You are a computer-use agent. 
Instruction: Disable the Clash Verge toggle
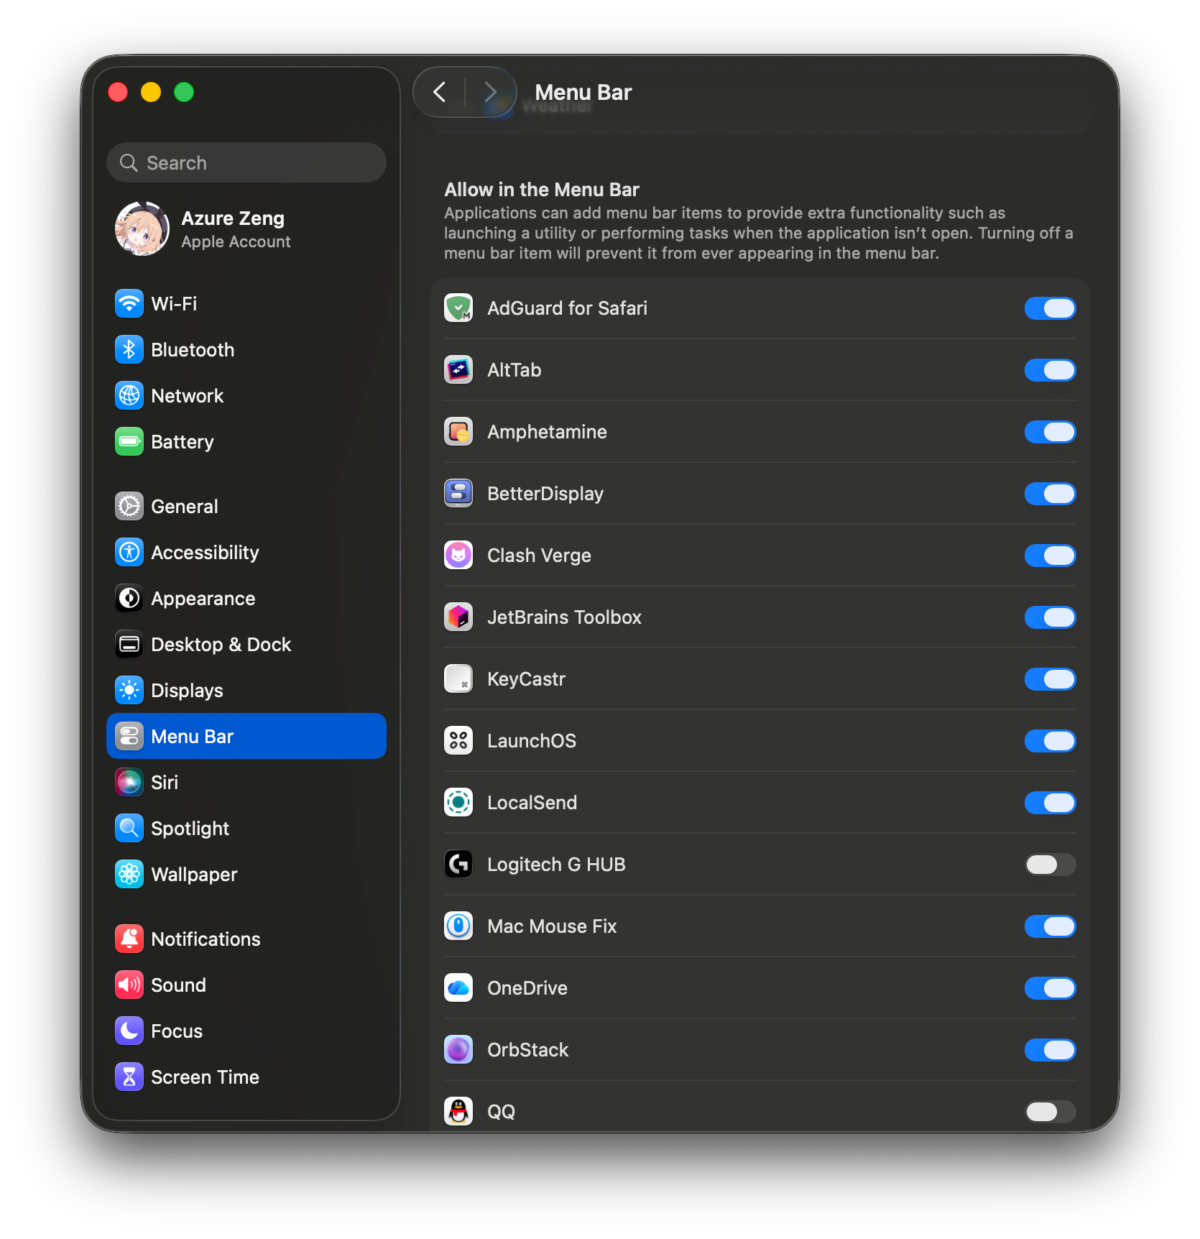[x=1050, y=556]
